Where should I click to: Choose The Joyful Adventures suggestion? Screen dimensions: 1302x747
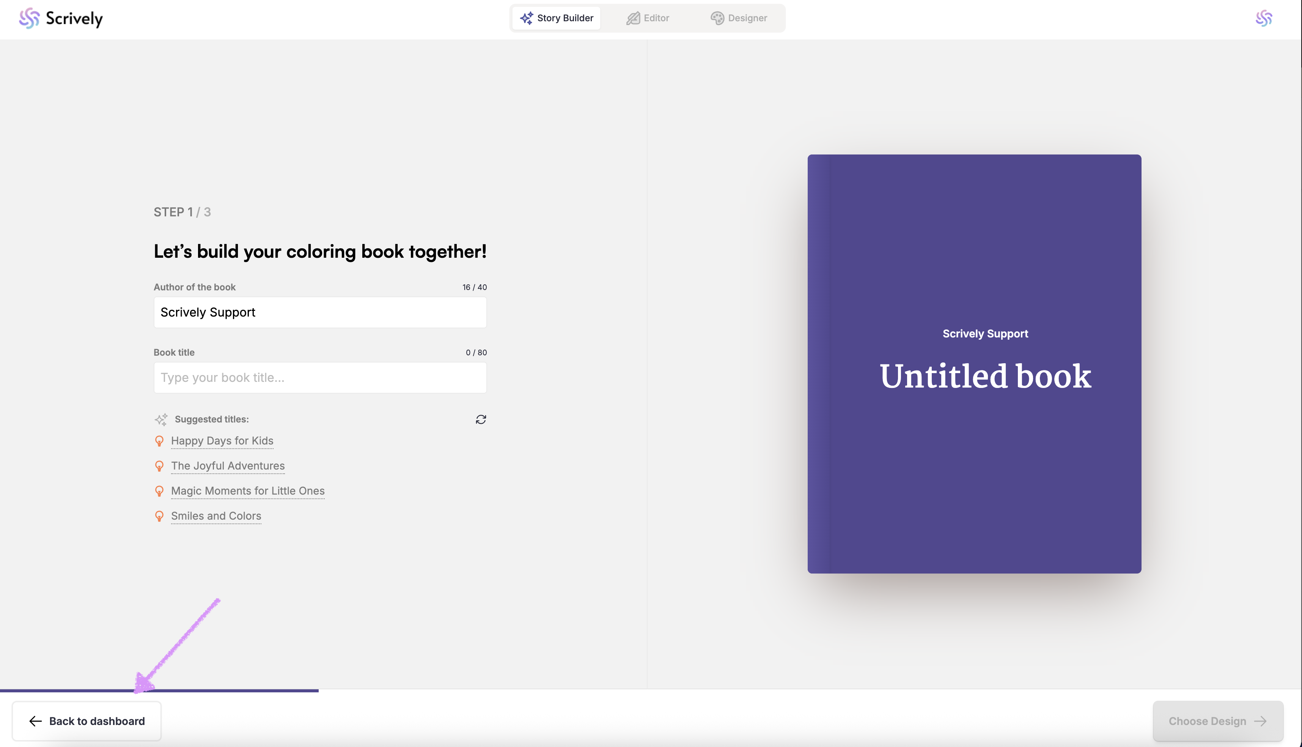pyautogui.click(x=228, y=466)
